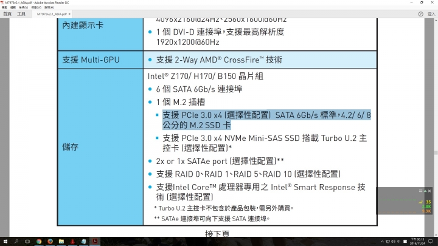Click the network tray icon

[x=388, y=242]
